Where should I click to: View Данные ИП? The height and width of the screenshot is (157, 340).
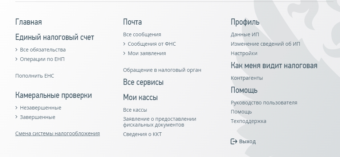tap(245, 34)
